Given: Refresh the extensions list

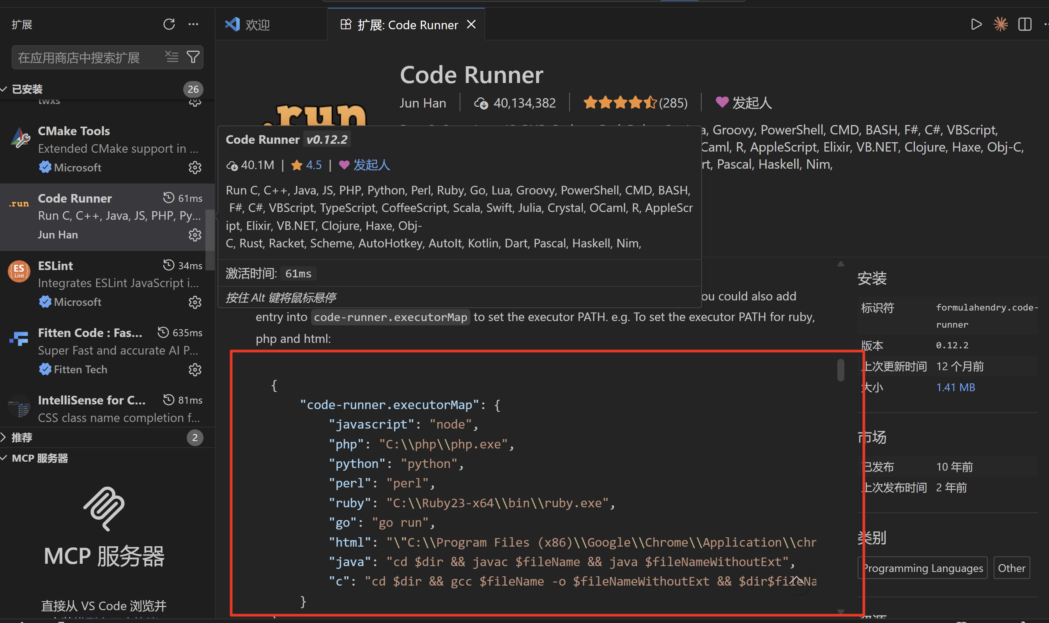Looking at the screenshot, I should (169, 24).
